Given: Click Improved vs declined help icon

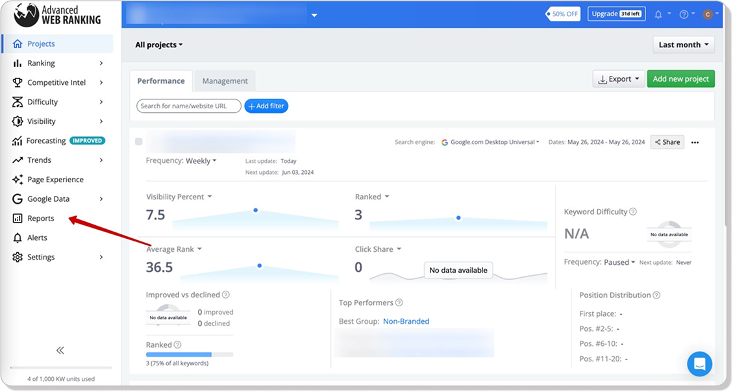Looking at the screenshot, I should tap(226, 295).
